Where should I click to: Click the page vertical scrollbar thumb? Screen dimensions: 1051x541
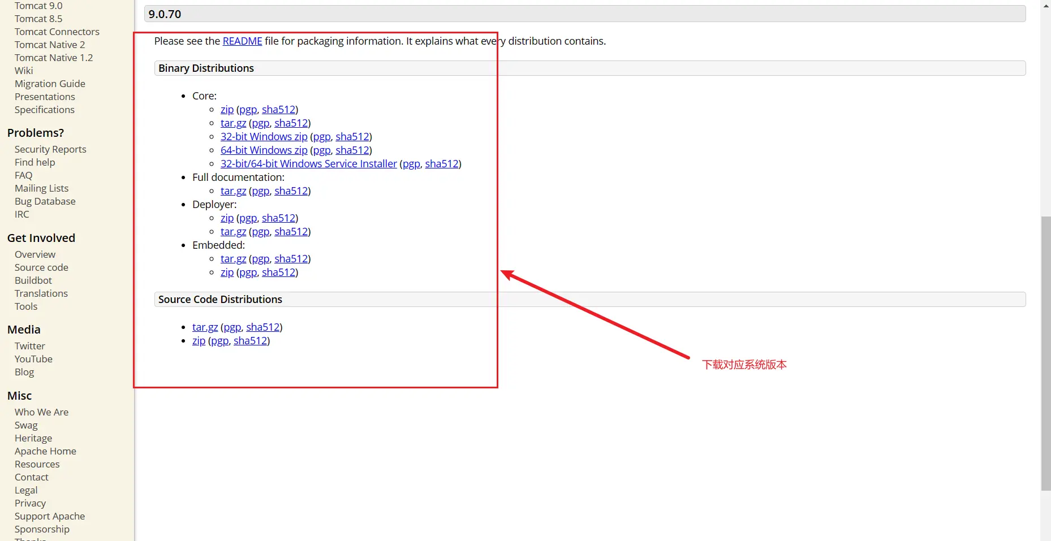(1046, 353)
